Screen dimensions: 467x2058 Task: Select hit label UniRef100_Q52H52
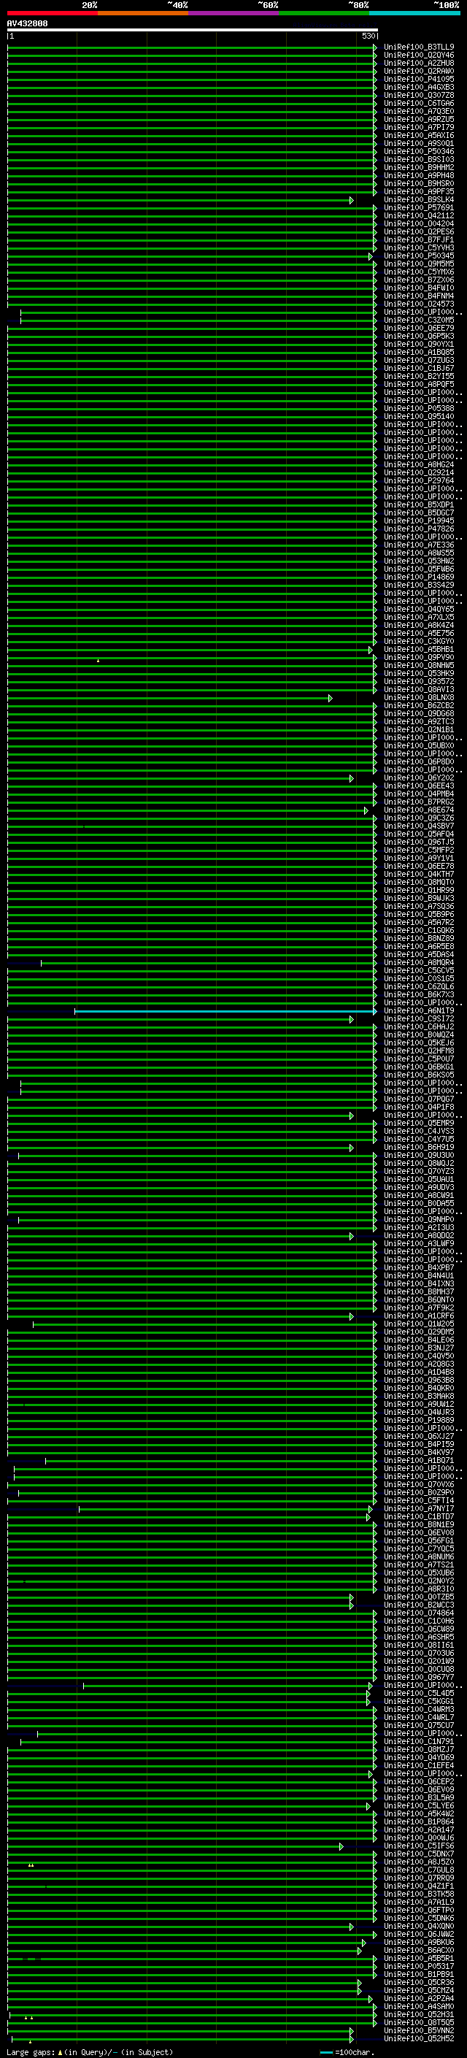tap(419, 2040)
